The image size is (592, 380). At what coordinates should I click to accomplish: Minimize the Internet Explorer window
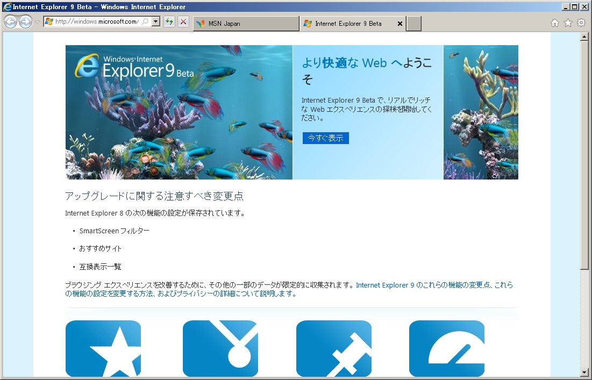[x=566, y=7]
